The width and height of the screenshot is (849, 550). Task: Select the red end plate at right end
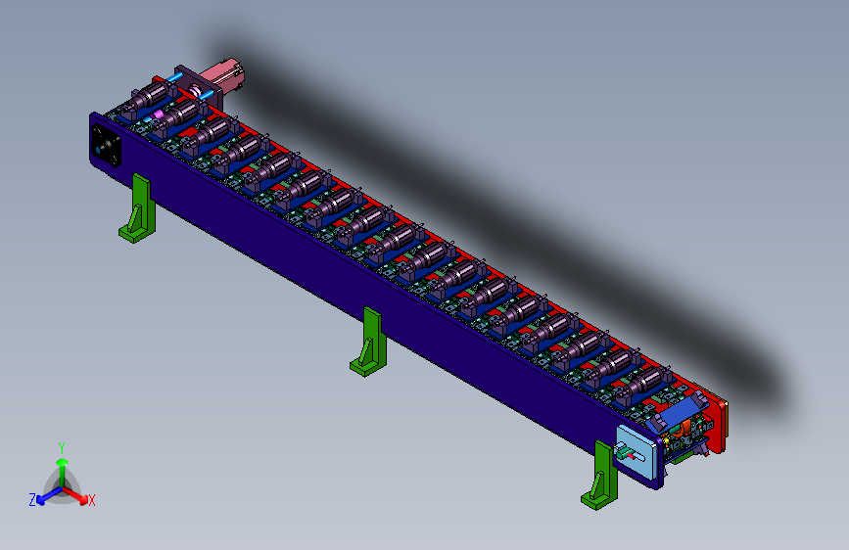[716, 426]
